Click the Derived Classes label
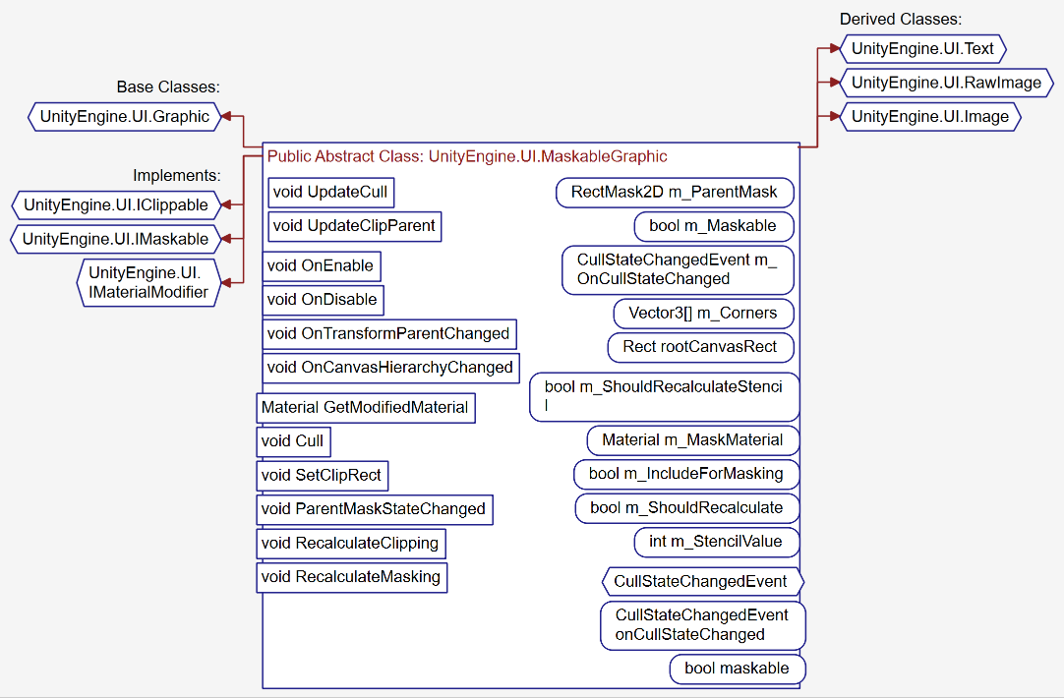The image size is (1064, 698). click(x=901, y=20)
